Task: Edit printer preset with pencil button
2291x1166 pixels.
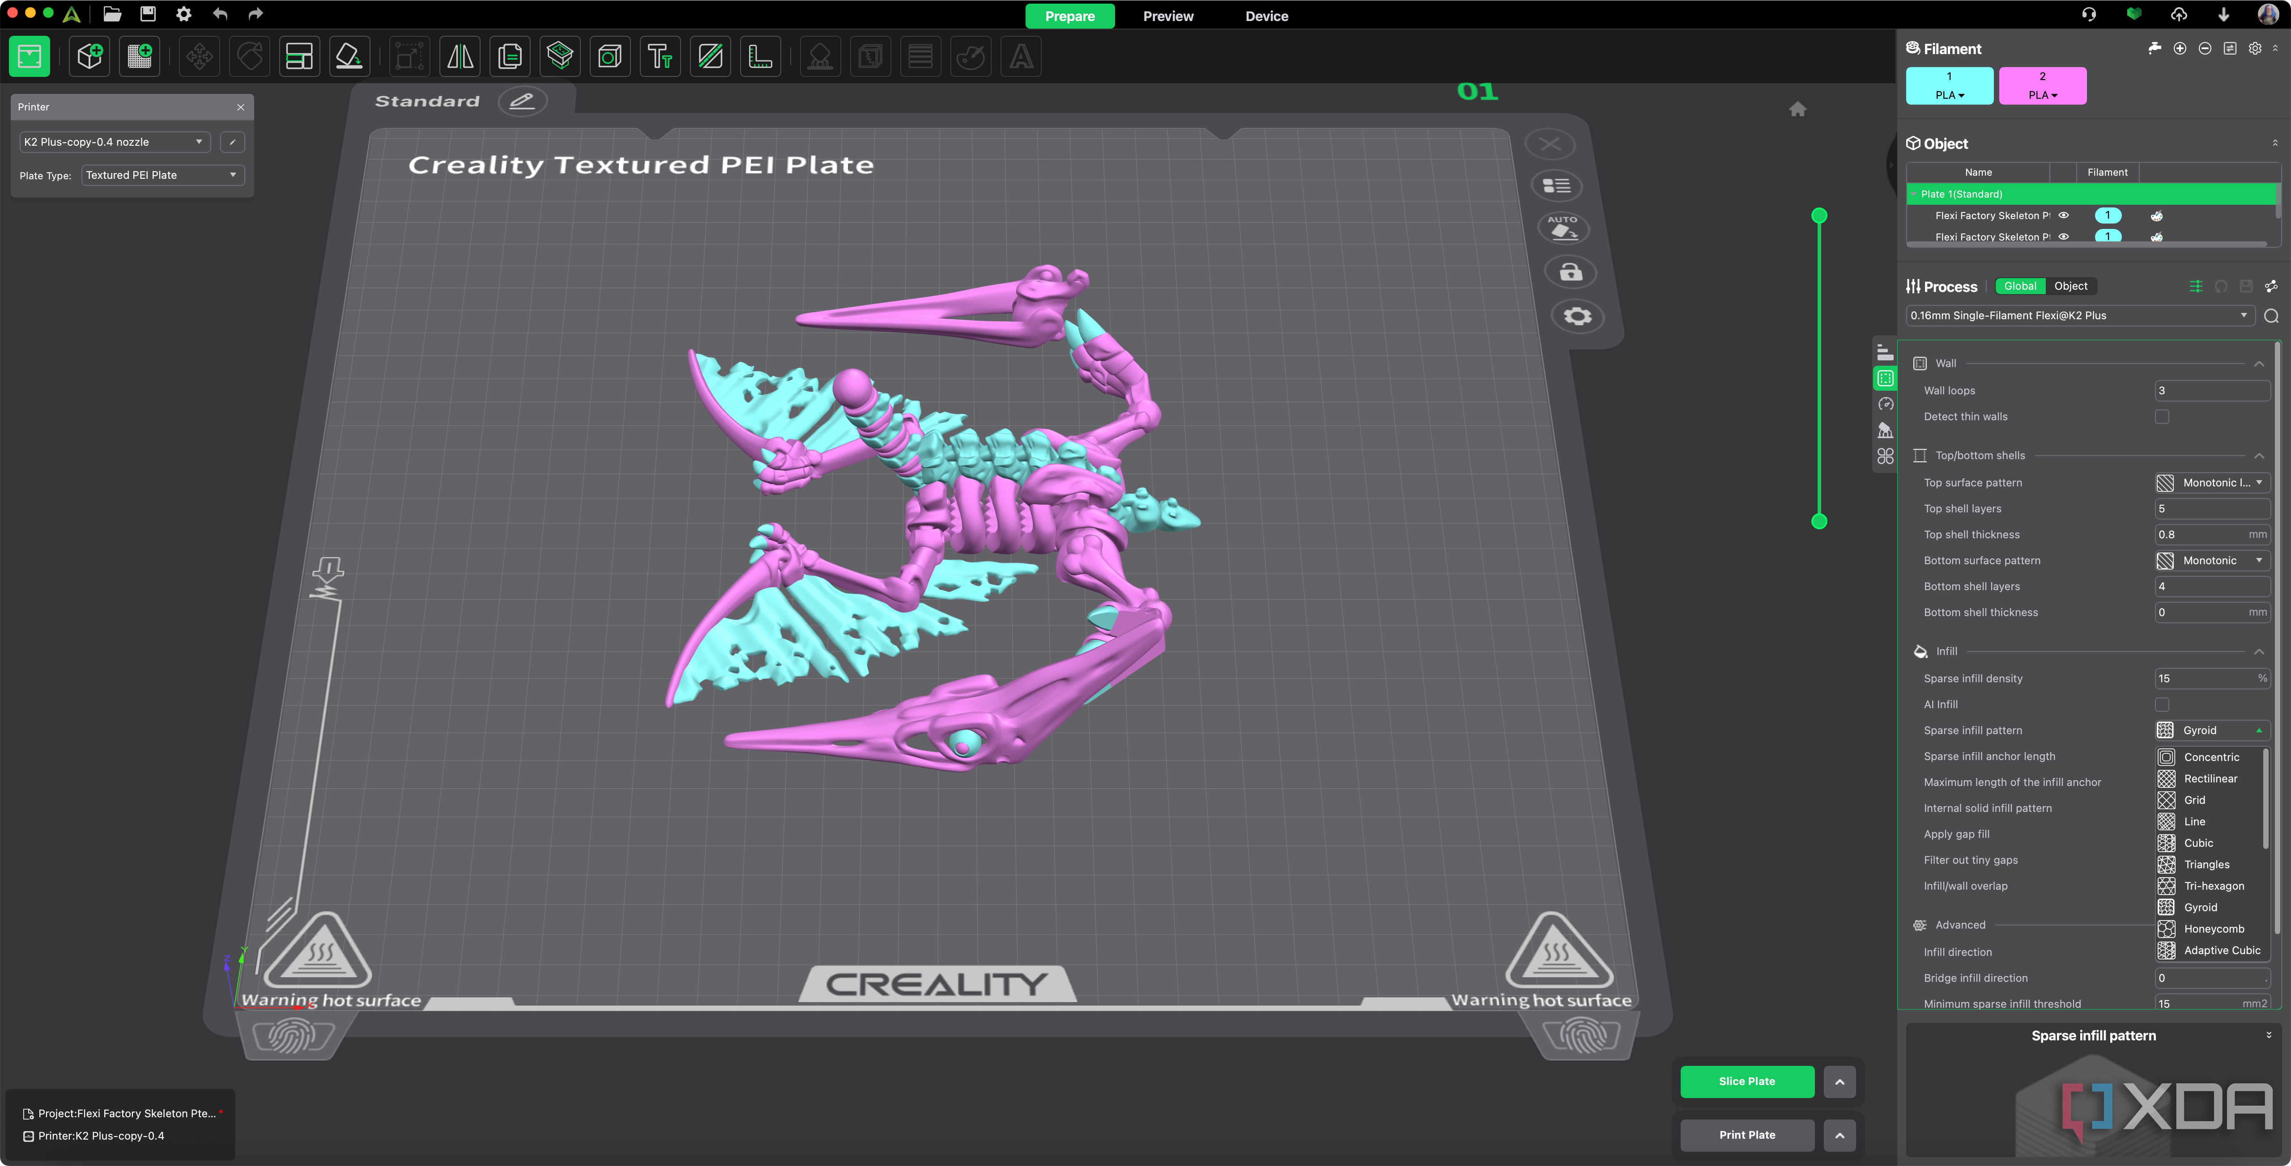Action: (232, 142)
